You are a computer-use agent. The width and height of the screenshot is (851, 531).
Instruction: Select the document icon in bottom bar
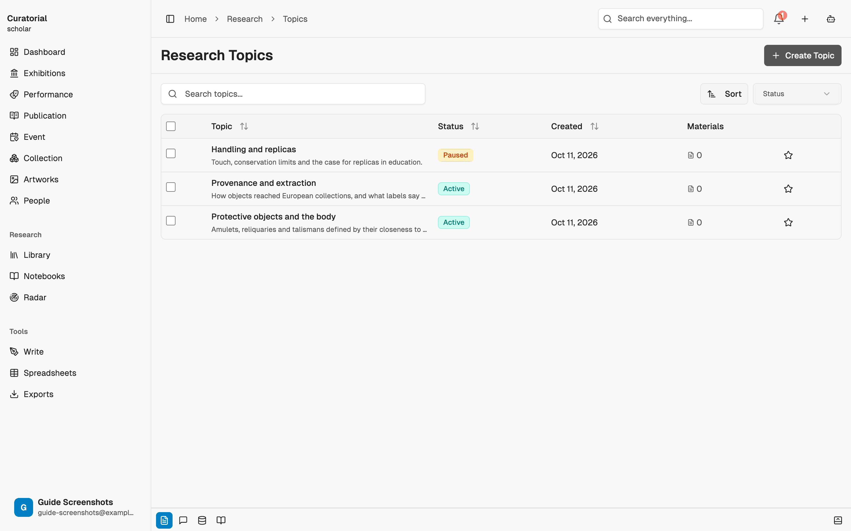click(164, 520)
